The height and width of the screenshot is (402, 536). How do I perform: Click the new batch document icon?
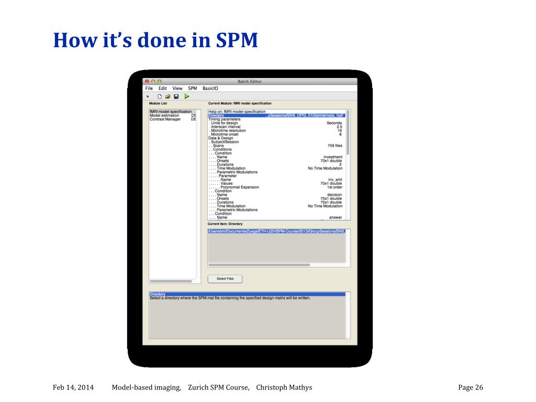coord(160,96)
